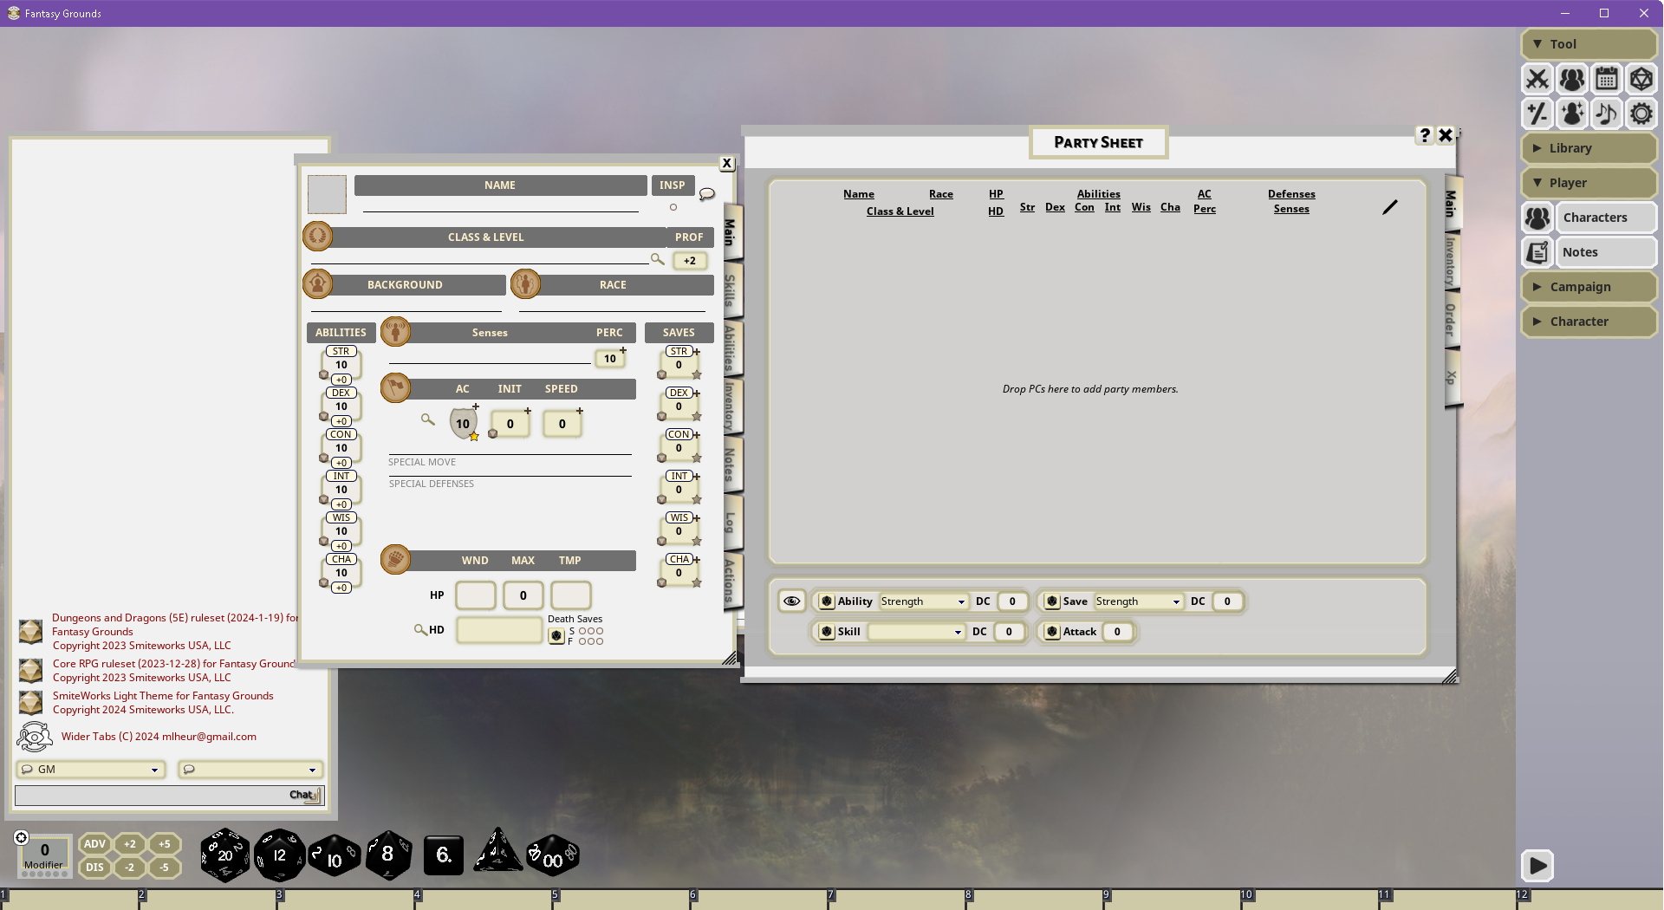Open the chat mode dropdown beside GM
This screenshot has height=910, width=1664.
[x=250, y=770]
